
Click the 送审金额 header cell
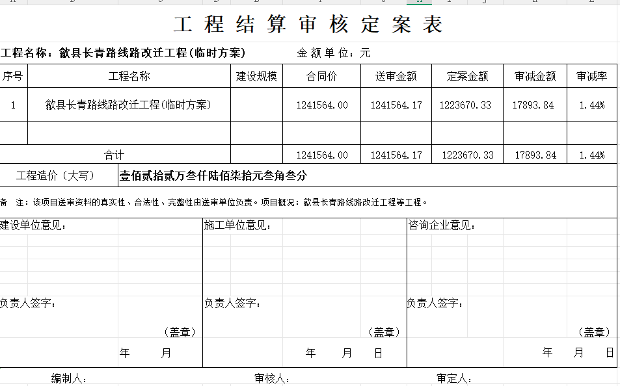coord(396,77)
